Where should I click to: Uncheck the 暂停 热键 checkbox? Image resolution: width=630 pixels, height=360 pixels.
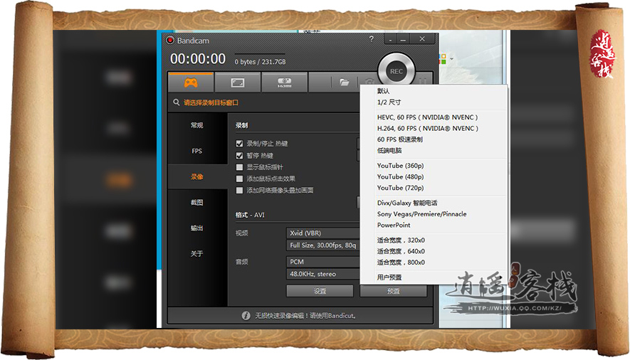(x=239, y=155)
